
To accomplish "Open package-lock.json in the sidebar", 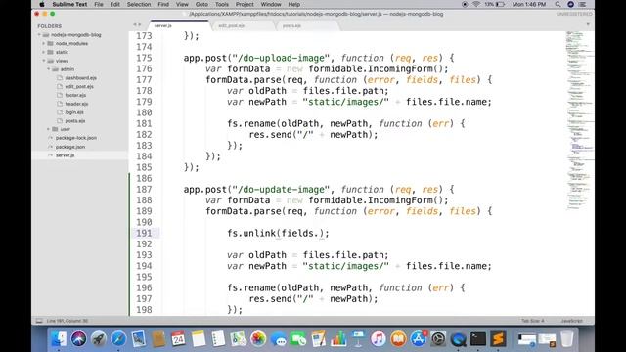I will [x=76, y=138].
